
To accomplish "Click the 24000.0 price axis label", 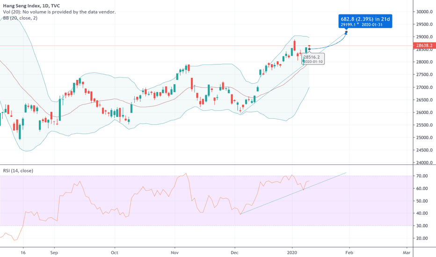I will click(x=424, y=163).
